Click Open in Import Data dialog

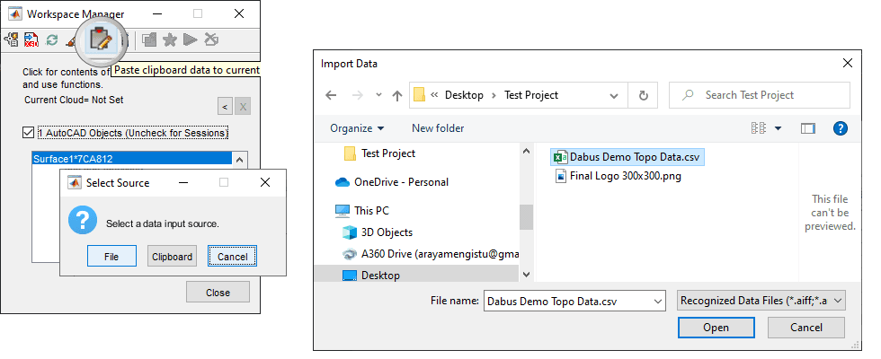(716, 328)
